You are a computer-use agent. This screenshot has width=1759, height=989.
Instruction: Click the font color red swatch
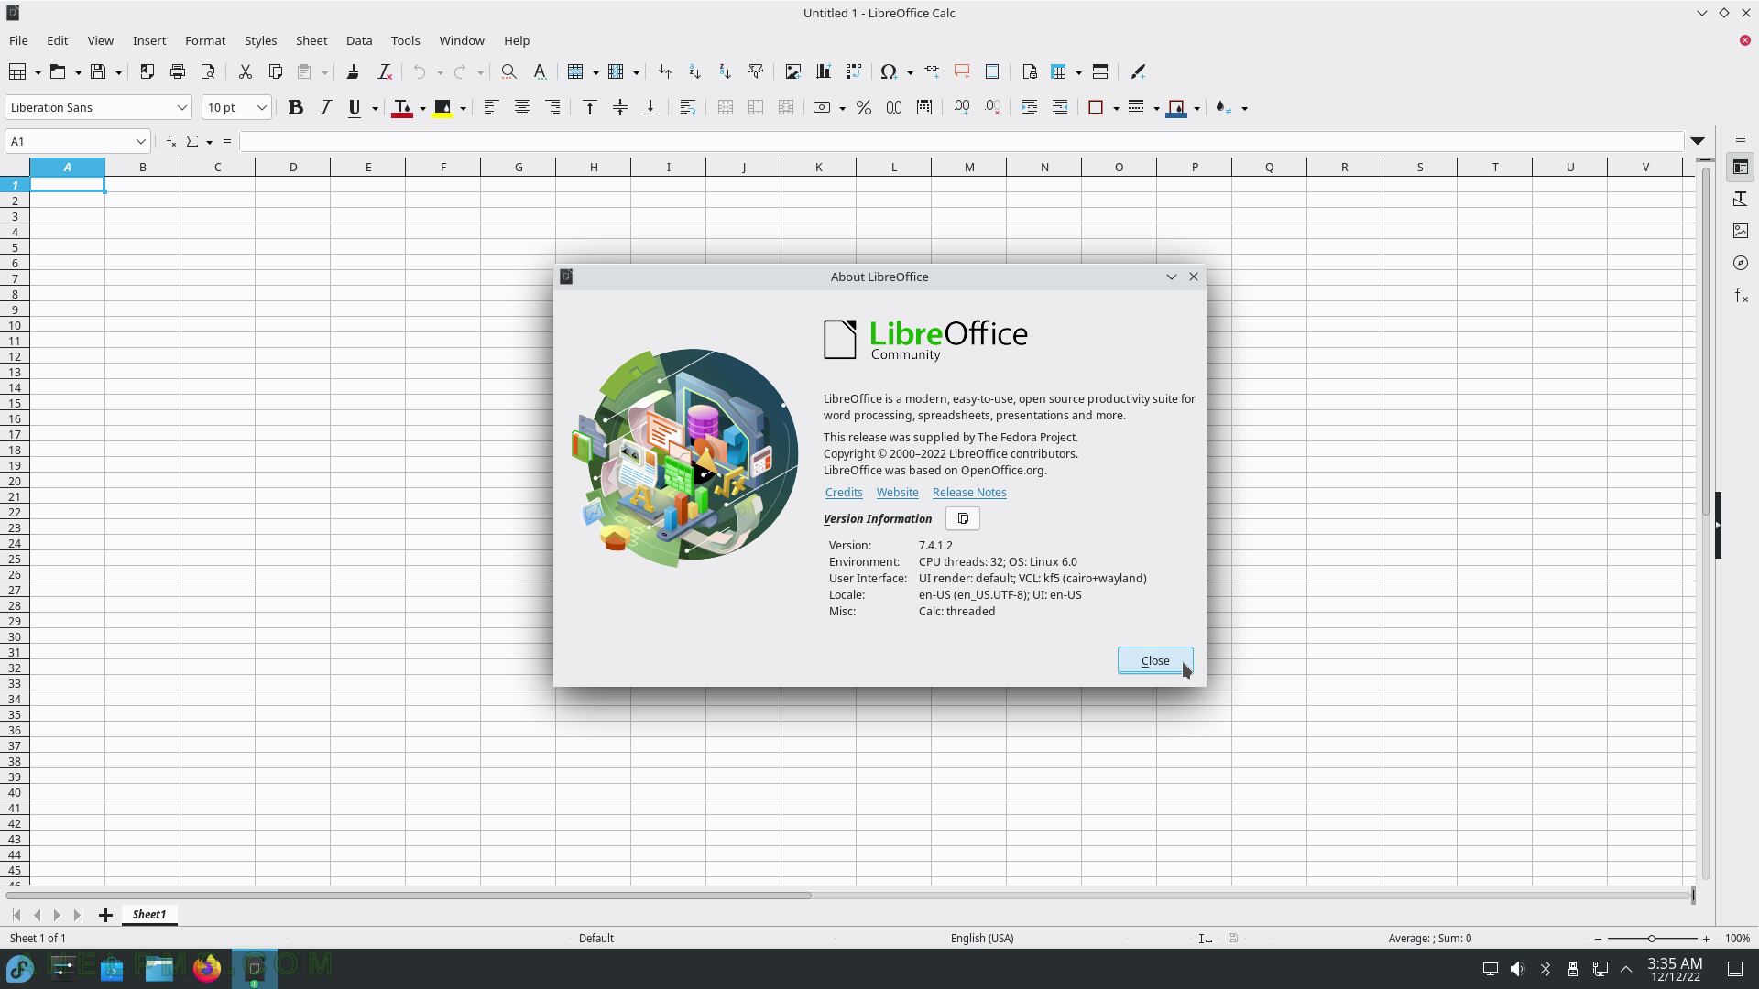(x=401, y=107)
